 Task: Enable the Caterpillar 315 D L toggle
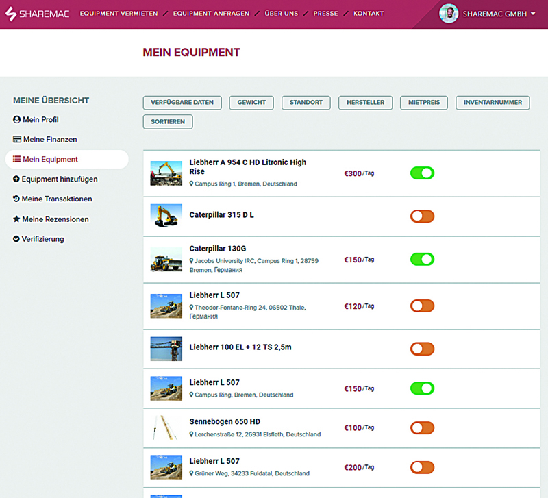tap(422, 216)
